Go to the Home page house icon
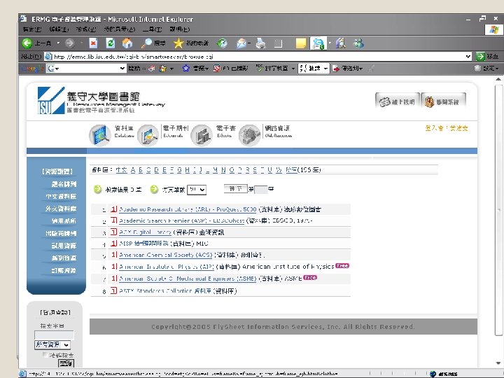The width and height of the screenshot is (504, 378). point(127,43)
